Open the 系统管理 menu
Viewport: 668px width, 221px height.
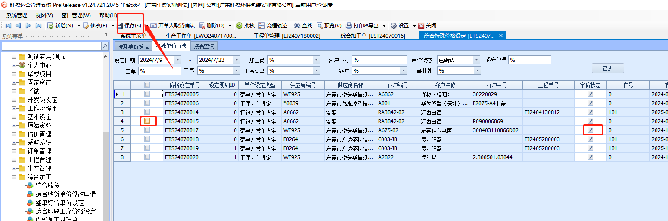17,15
